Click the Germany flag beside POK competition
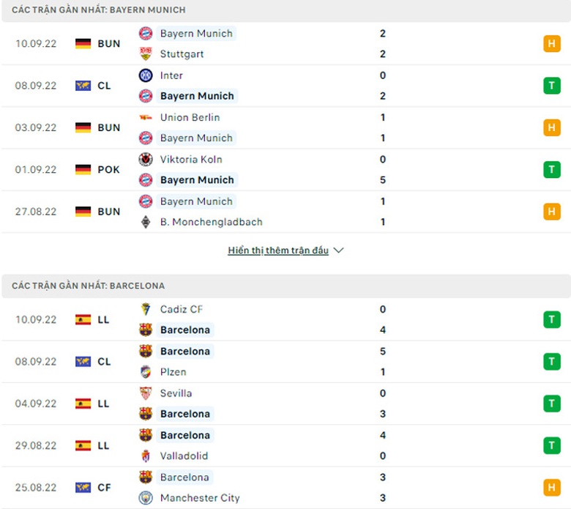This screenshot has width=571, height=509. pos(83,170)
